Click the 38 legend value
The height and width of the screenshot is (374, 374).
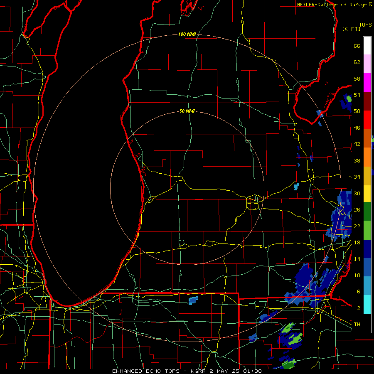(x=357, y=160)
